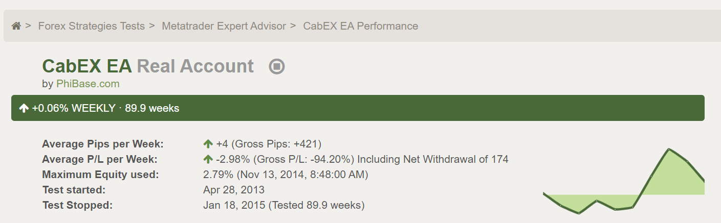Click the Maximum Equity used label

point(100,175)
